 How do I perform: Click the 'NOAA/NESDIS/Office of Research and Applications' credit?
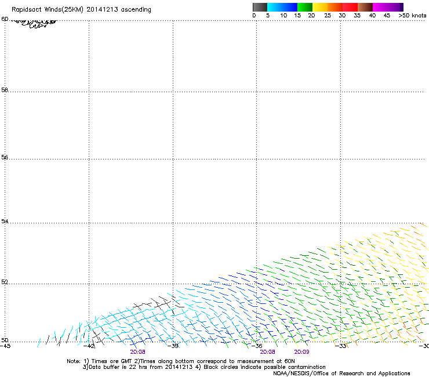tap(341, 374)
